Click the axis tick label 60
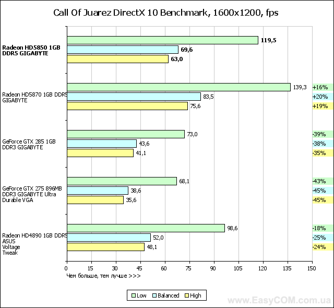Viewport: 334px width, 308px height. [164, 268]
